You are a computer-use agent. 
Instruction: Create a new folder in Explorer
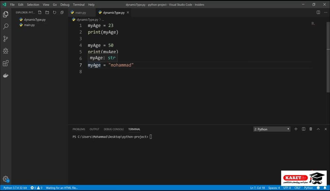[47, 13]
